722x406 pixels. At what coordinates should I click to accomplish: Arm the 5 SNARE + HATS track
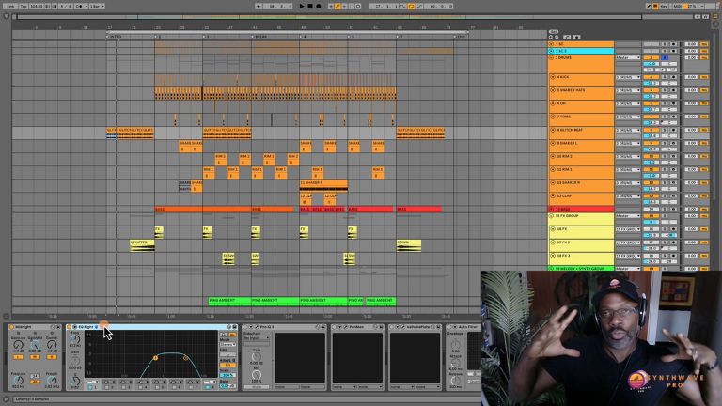[674, 90]
